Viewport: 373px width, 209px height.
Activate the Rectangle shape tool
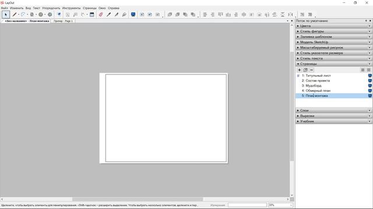(32, 15)
